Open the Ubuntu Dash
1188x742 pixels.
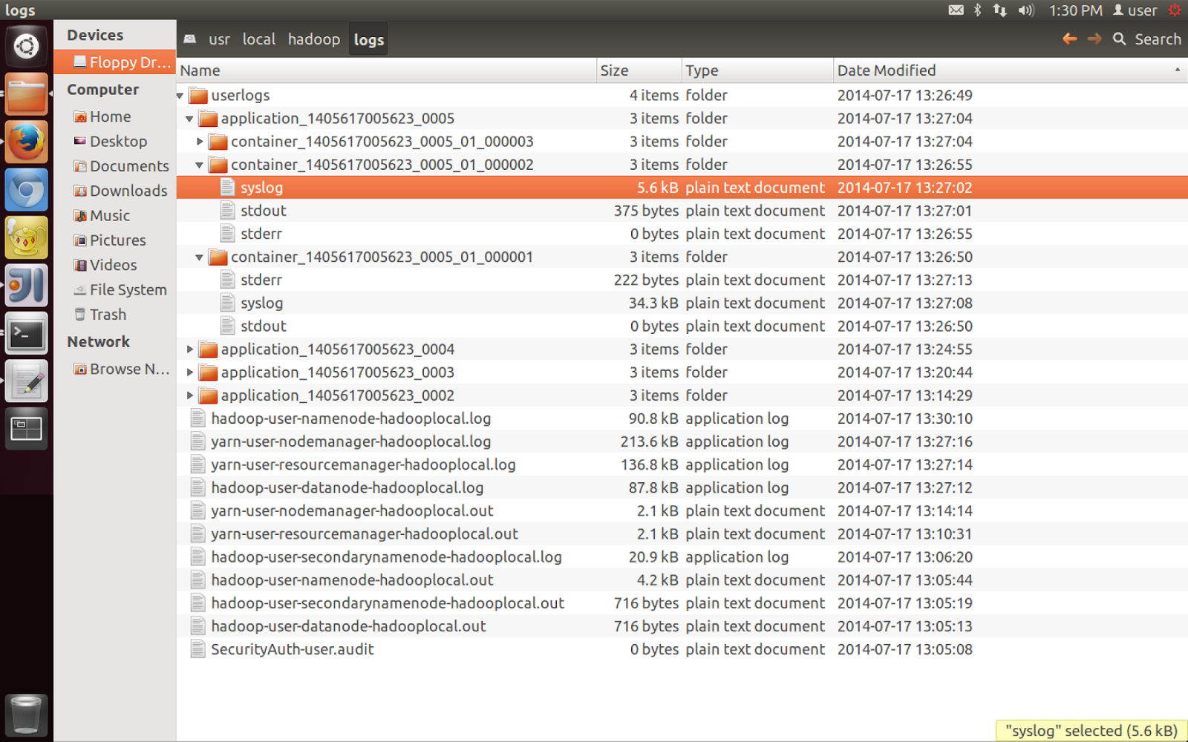26,46
